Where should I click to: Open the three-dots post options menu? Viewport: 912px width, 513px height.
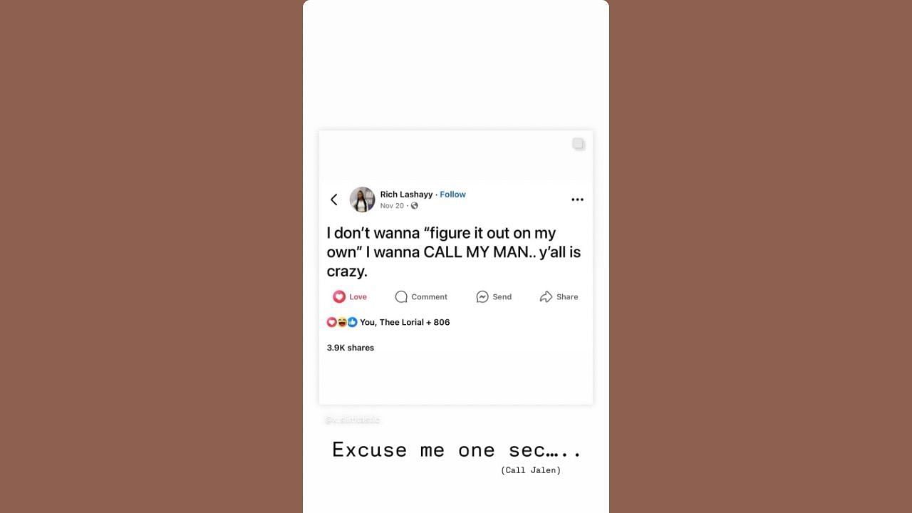[577, 199]
